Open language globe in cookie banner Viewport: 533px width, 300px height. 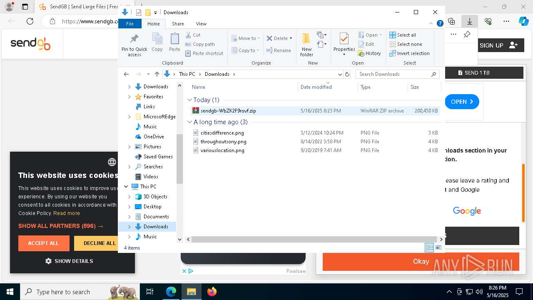pyautogui.click(x=112, y=162)
